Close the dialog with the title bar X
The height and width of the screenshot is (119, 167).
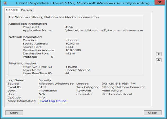pyautogui.click(x=160, y=3)
